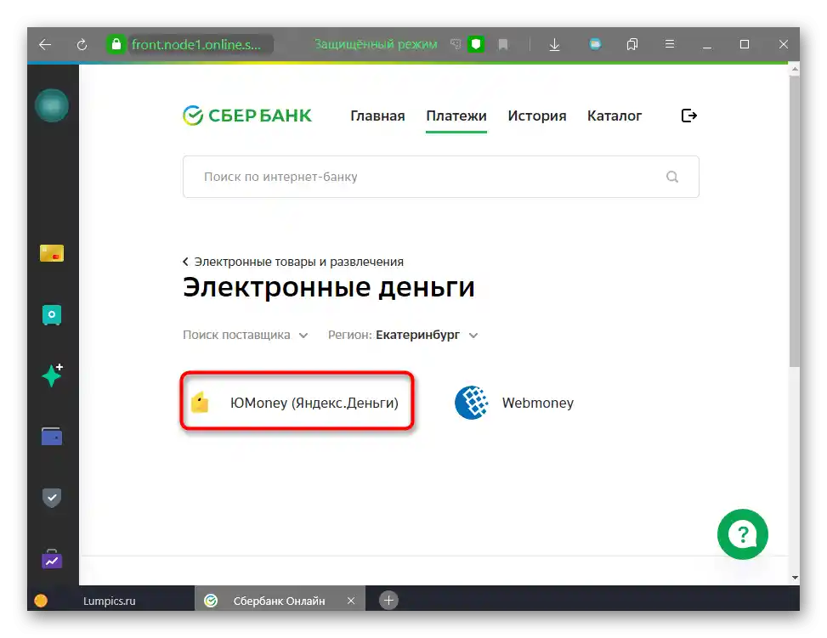The image size is (827, 638).
Task: Click the logout icon in header
Action: [x=688, y=116]
